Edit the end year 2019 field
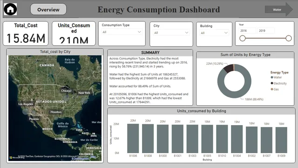The height and width of the screenshot is (168, 298). (266, 31)
